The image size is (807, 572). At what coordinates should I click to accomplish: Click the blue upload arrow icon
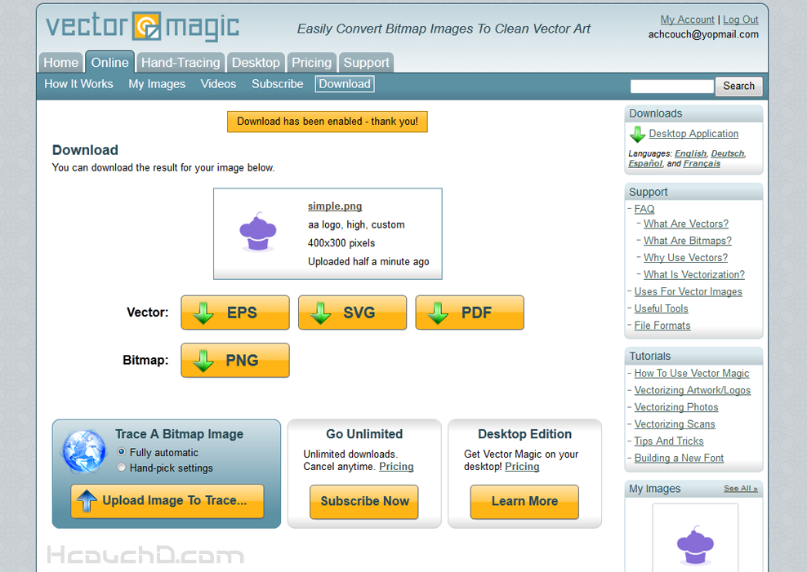86,501
